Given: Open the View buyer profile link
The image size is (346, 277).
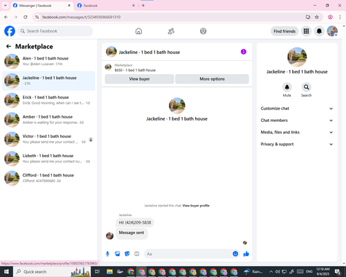Looking at the screenshot, I should tap(196, 206).
